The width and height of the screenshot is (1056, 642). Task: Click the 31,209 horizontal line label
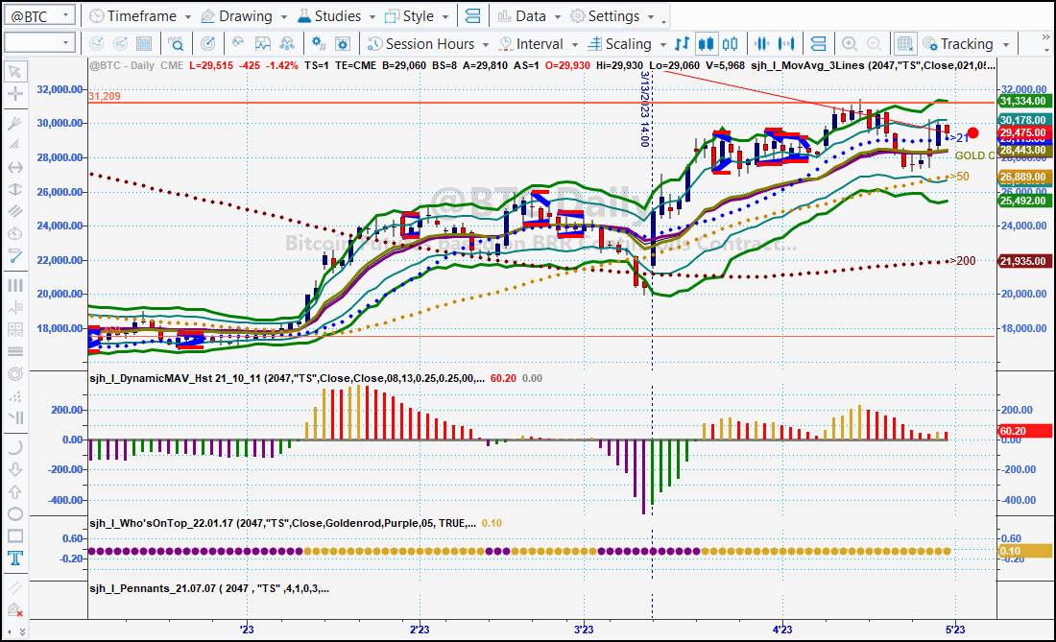pos(105,96)
